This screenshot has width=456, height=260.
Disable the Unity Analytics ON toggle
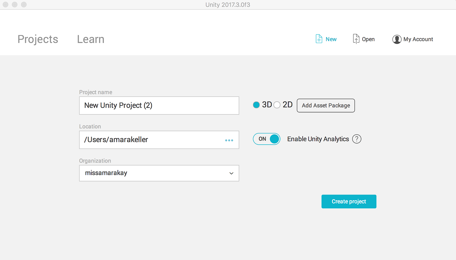266,139
